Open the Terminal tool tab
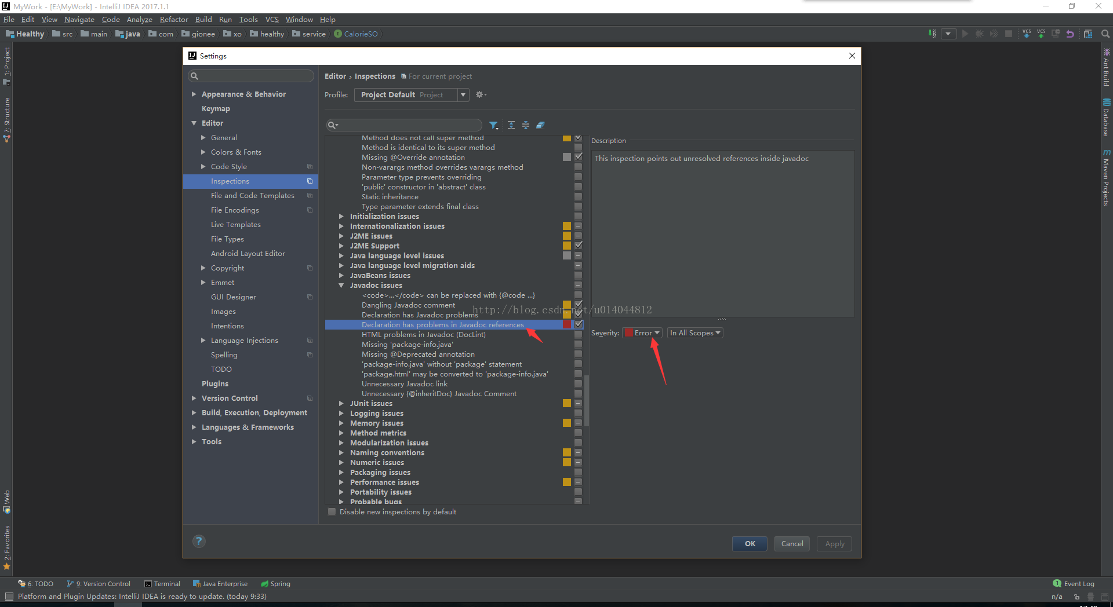Viewport: 1113px width, 607px height. (x=162, y=583)
